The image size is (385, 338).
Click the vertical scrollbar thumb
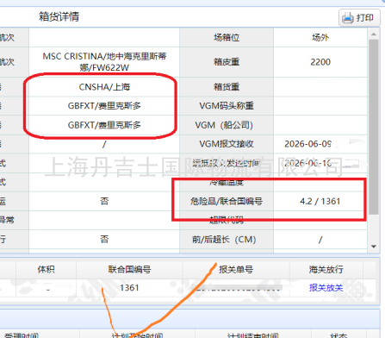pyautogui.click(x=374, y=127)
